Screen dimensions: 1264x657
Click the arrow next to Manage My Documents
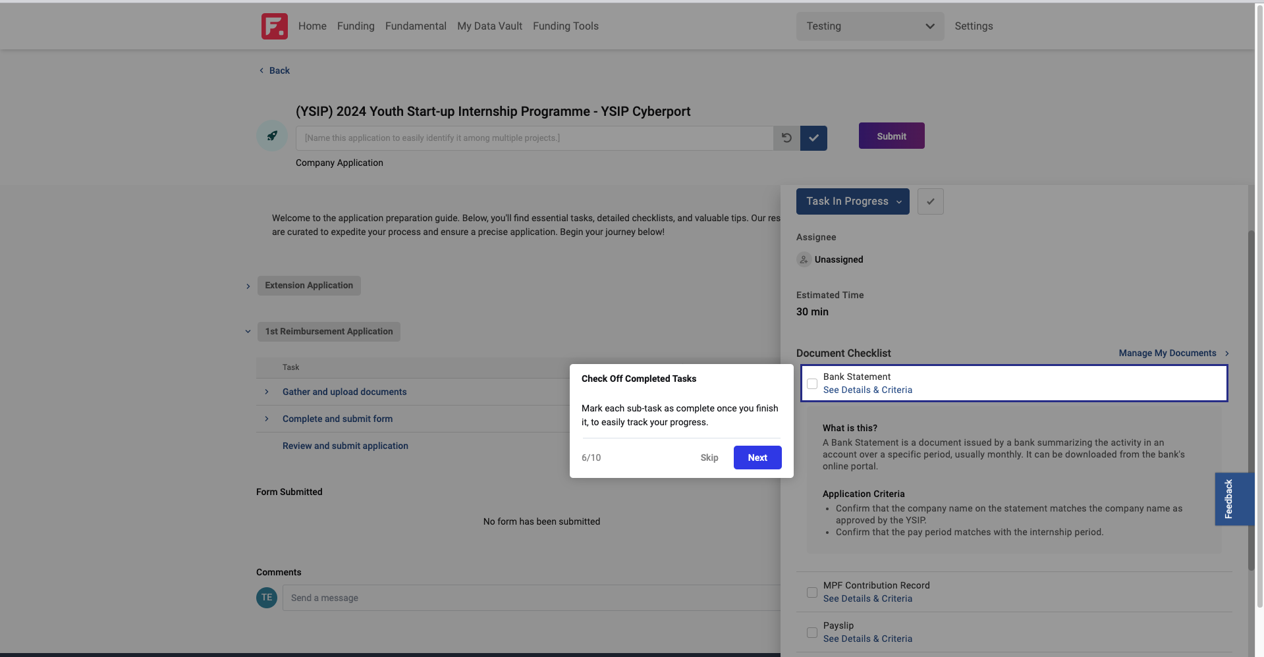tap(1226, 354)
